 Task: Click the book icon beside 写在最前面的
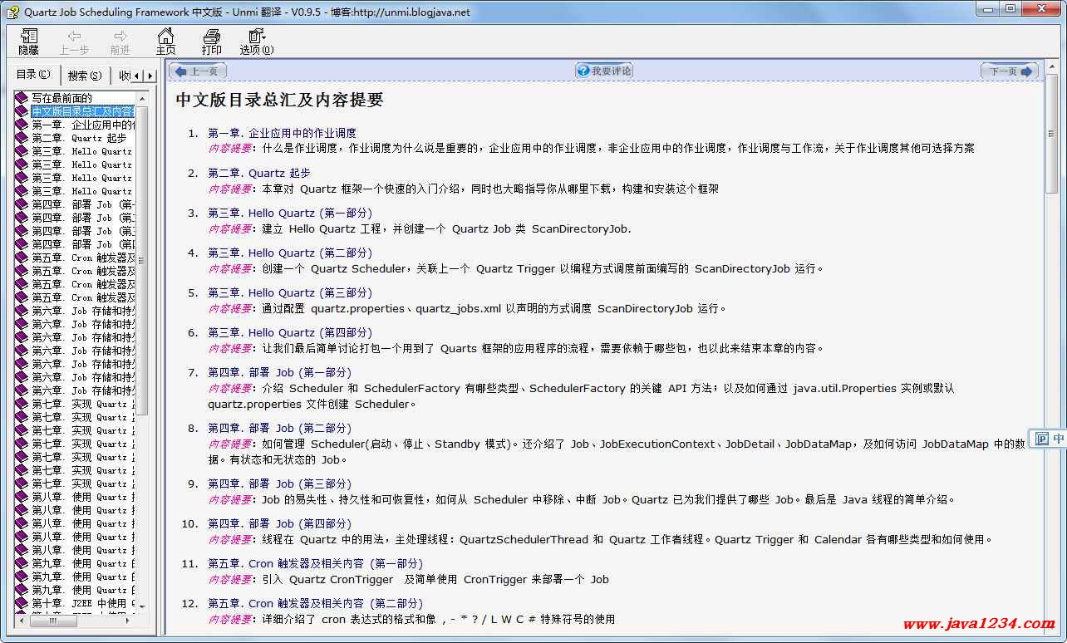tap(22, 98)
